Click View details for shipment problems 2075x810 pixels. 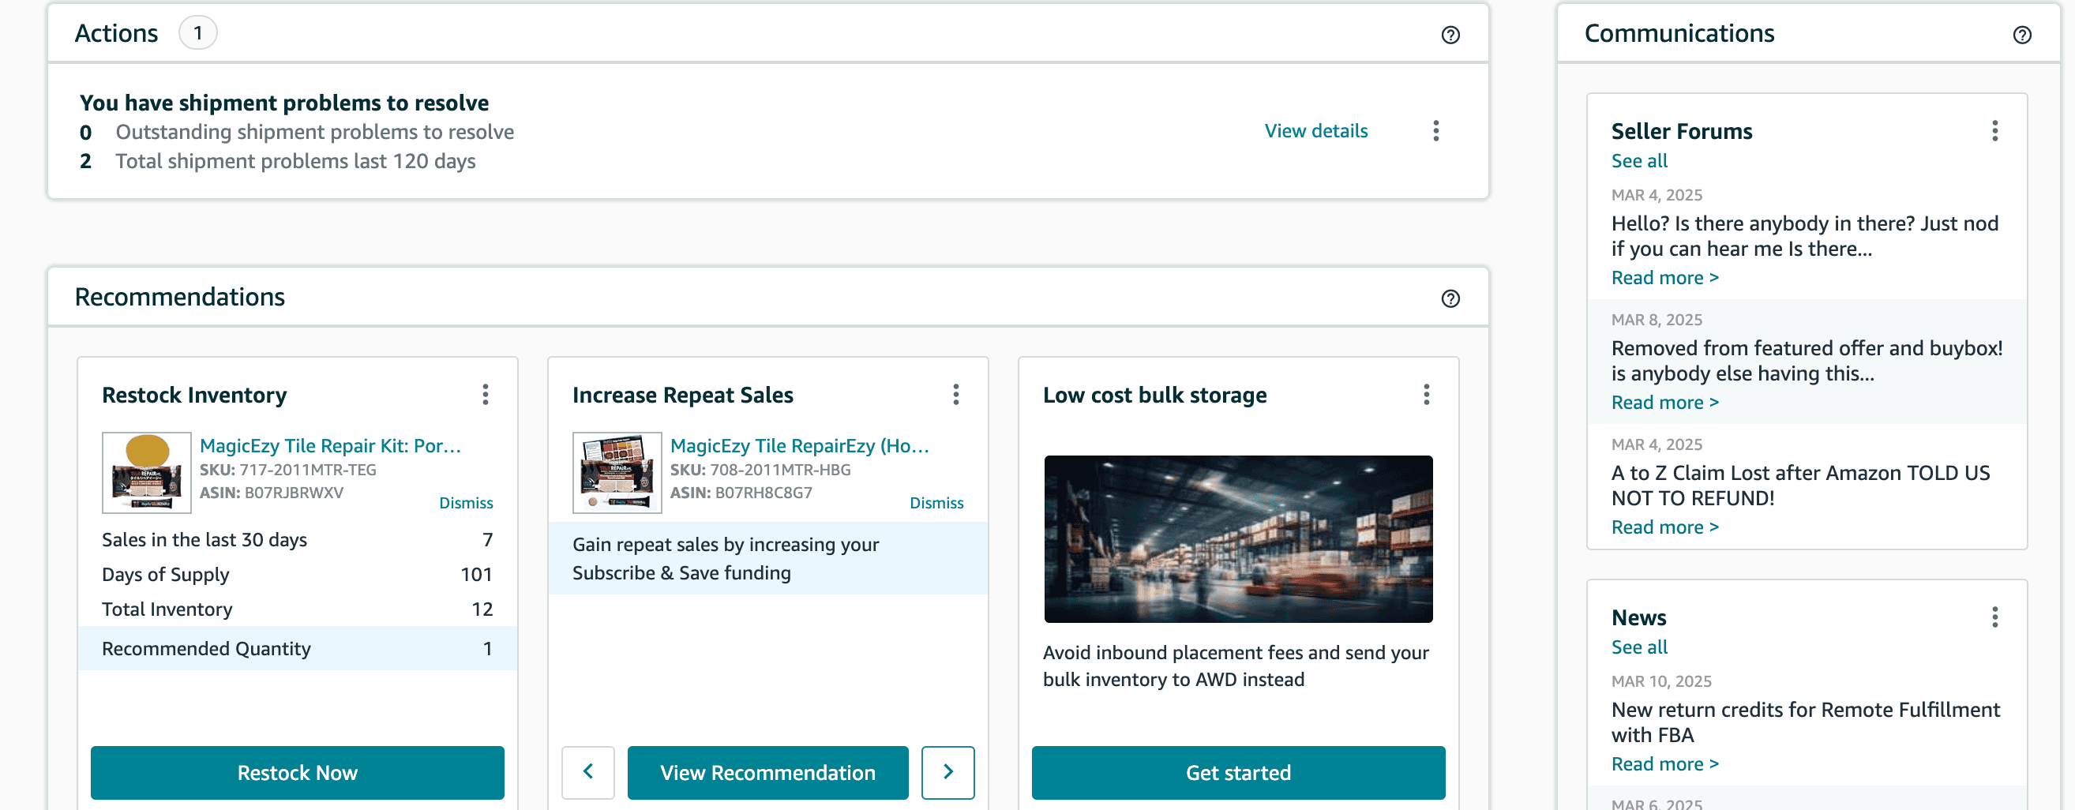(x=1316, y=130)
